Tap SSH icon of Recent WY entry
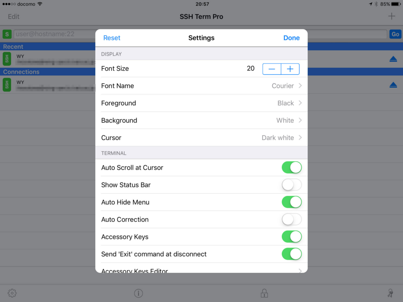403x302 pixels. pos(7,59)
